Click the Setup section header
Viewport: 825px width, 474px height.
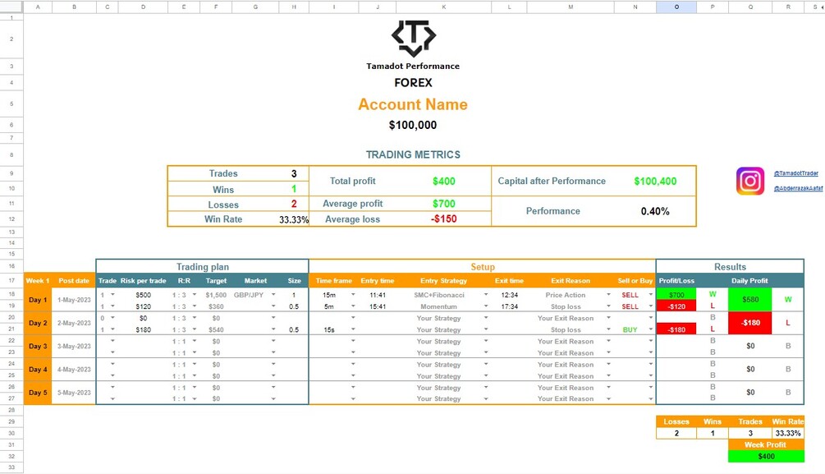point(483,266)
